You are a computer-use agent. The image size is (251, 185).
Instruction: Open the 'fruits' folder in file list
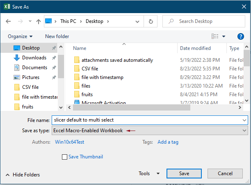pyautogui.click(x=87, y=95)
